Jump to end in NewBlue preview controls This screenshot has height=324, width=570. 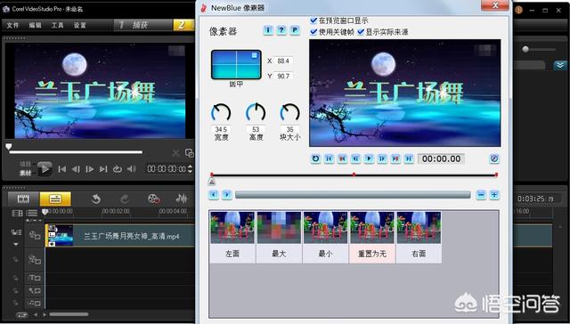[409, 158]
